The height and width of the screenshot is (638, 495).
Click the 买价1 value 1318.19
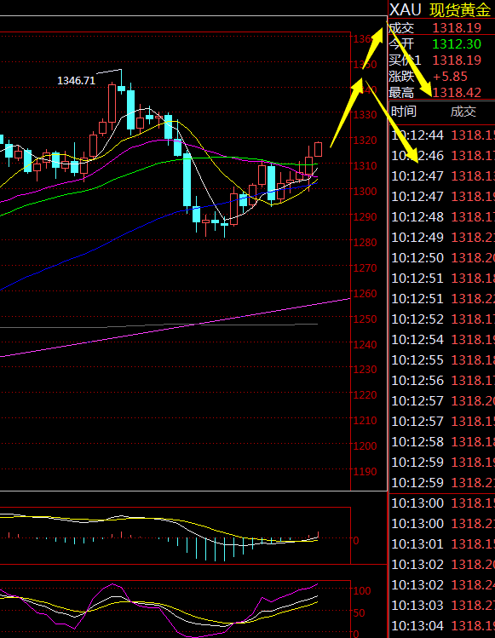tap(457, 60)
